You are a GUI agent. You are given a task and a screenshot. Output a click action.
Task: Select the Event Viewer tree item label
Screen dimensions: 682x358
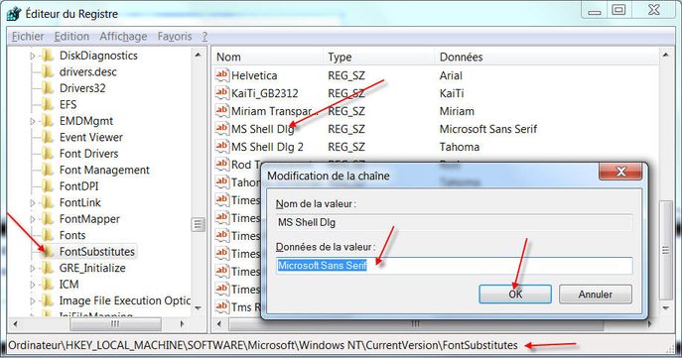point(91,137)
